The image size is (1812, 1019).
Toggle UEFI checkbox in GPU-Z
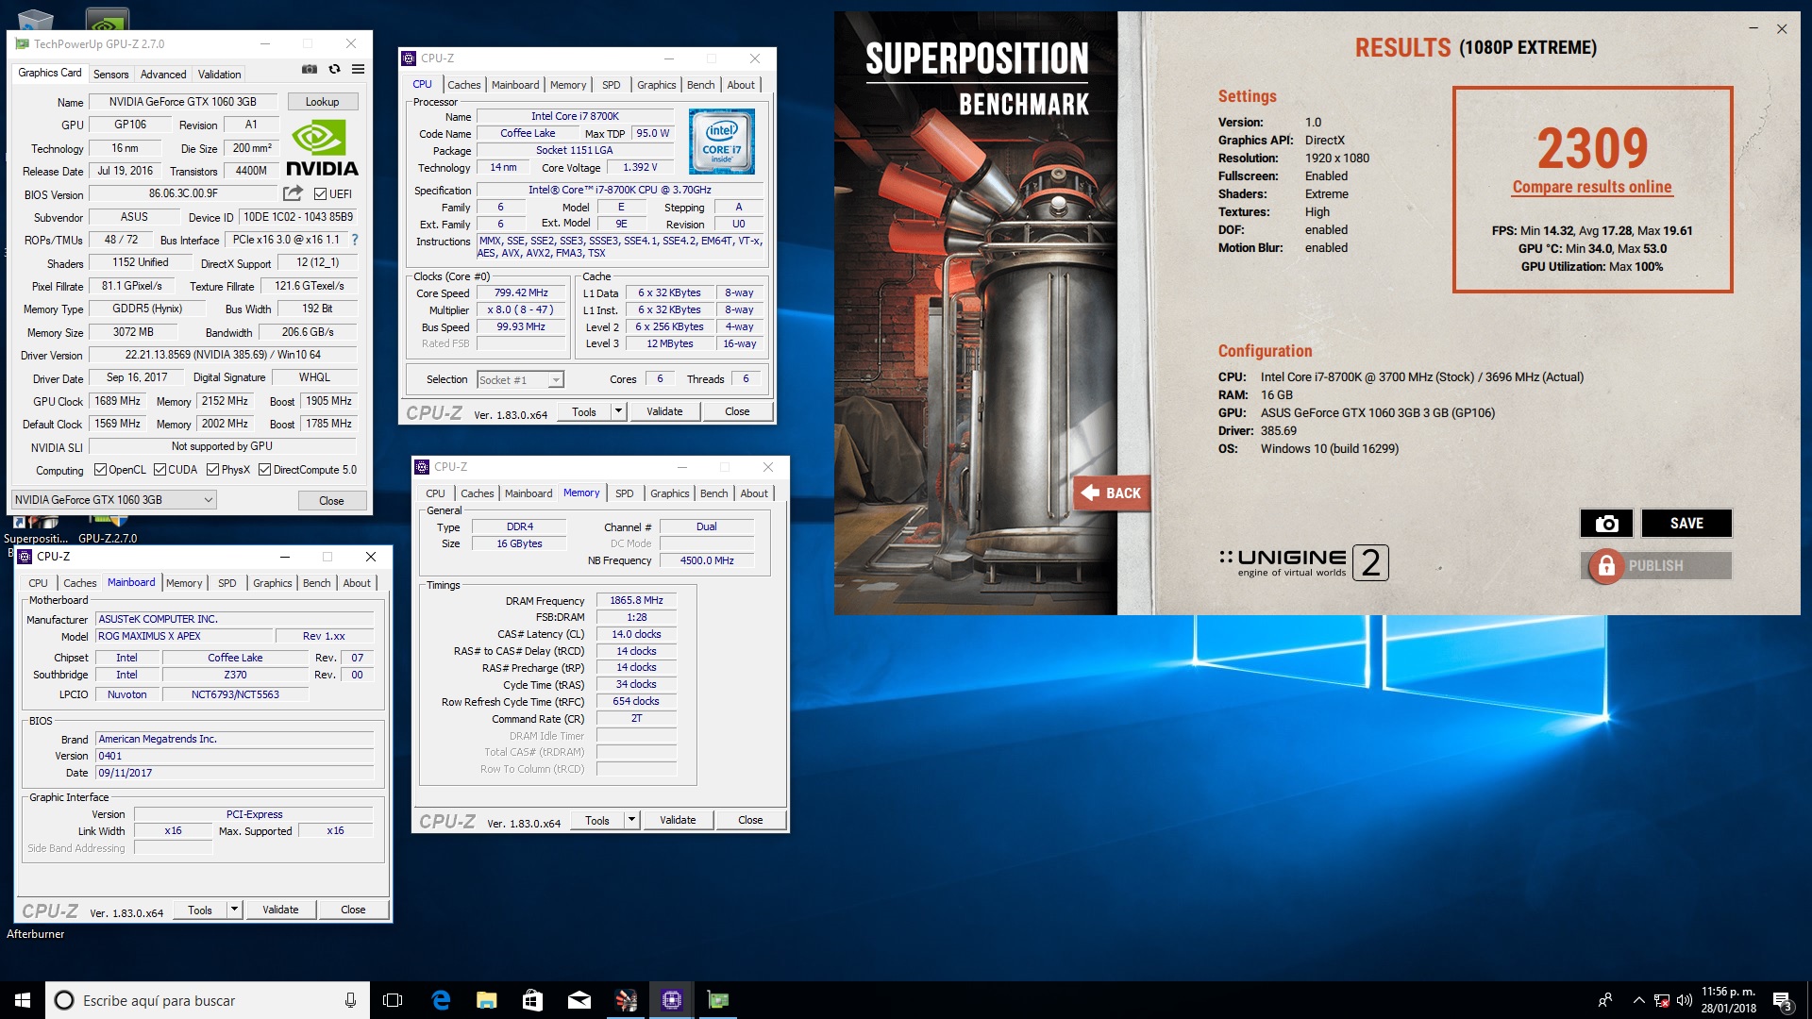pos(320,194)
